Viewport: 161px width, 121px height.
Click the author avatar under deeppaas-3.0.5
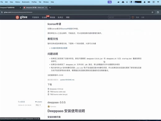[49, 106]
